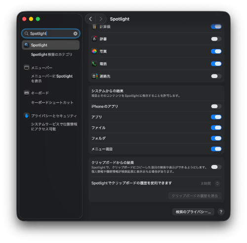Disable the メニュー項目 switch

tap(216, 149)
